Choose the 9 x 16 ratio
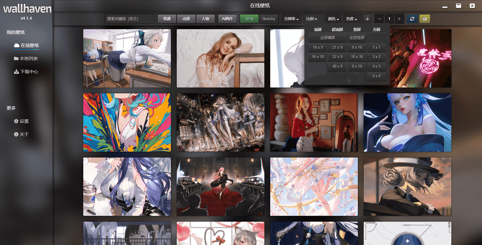 coord(357,47)
